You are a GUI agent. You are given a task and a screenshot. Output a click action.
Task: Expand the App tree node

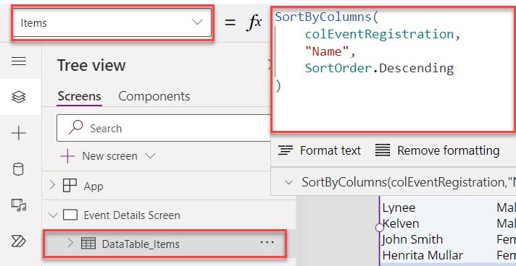click(52, 186)
